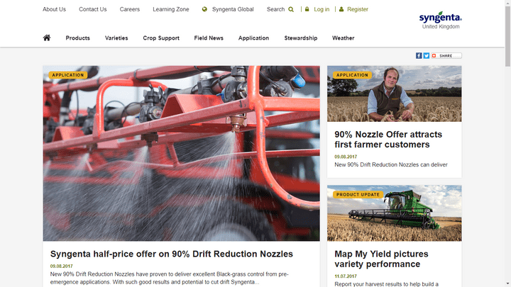Image resolution: width=511 pixels, height=287 pixels.
Task: Open the Stewardship menu
Action: (300, 38)
